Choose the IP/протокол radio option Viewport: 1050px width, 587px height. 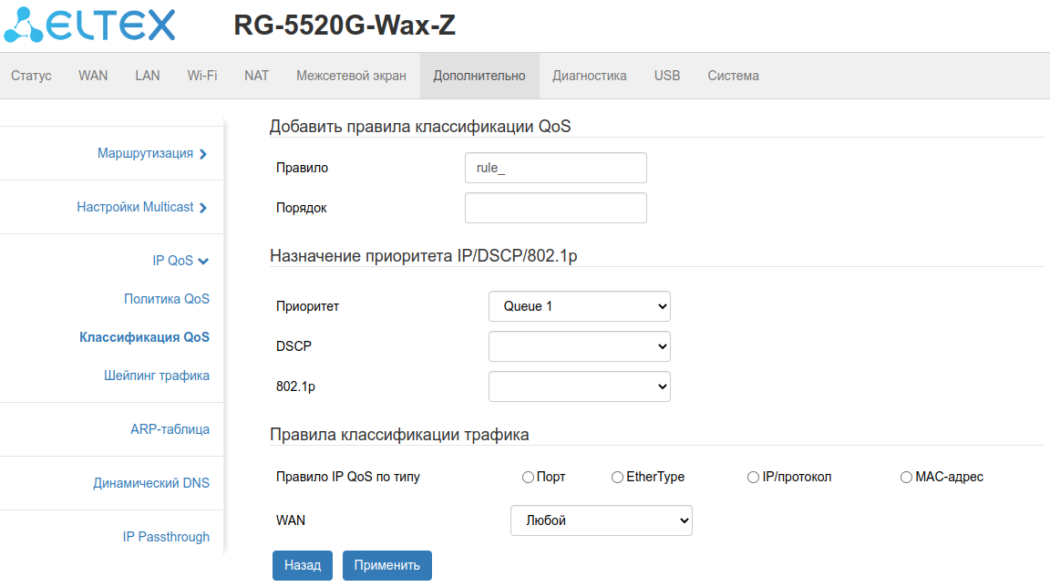tap(753, 477)
